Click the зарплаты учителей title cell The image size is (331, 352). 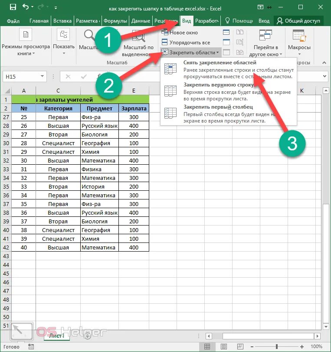[x=80, y=100]
